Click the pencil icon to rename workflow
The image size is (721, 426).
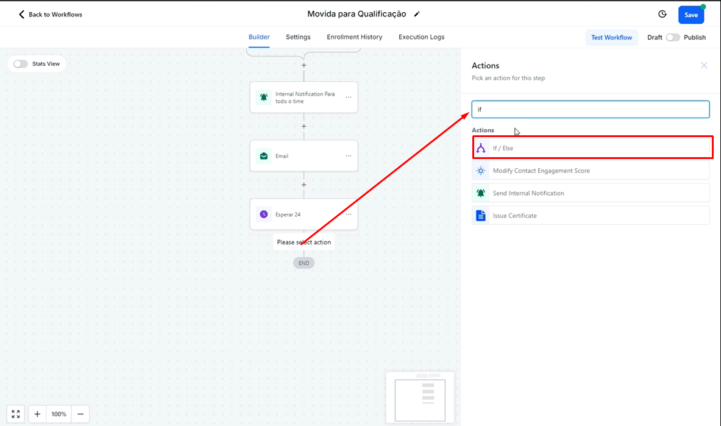click(x=417, y=14)
